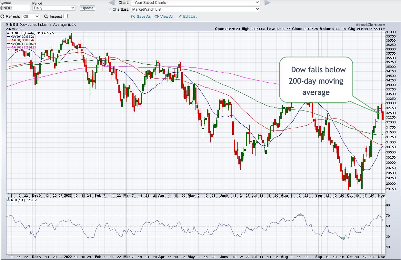Click the candlestick icon beside $INDU (Daily)

(9, 33)
